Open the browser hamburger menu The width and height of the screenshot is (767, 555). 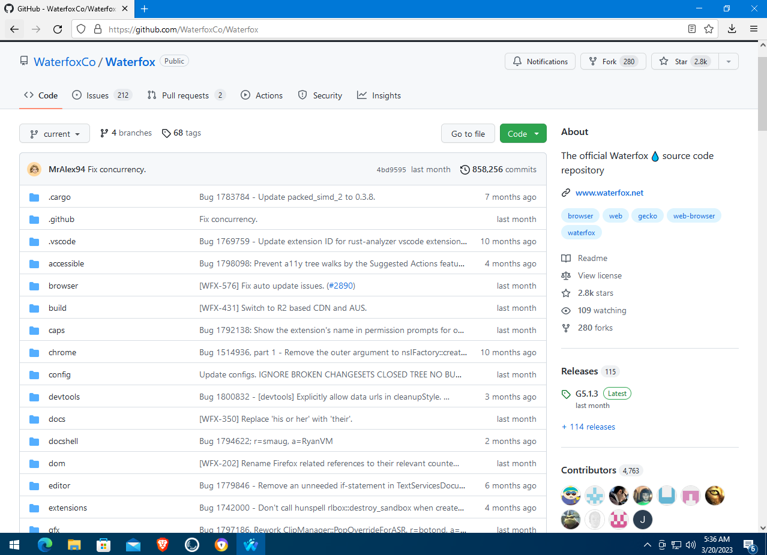(754, 29)
